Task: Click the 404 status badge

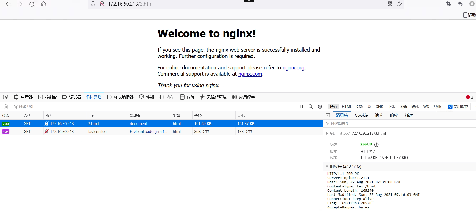Action: (6, 132)
